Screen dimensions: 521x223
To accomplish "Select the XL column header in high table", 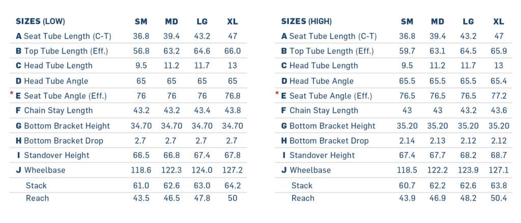I will 499,21.
